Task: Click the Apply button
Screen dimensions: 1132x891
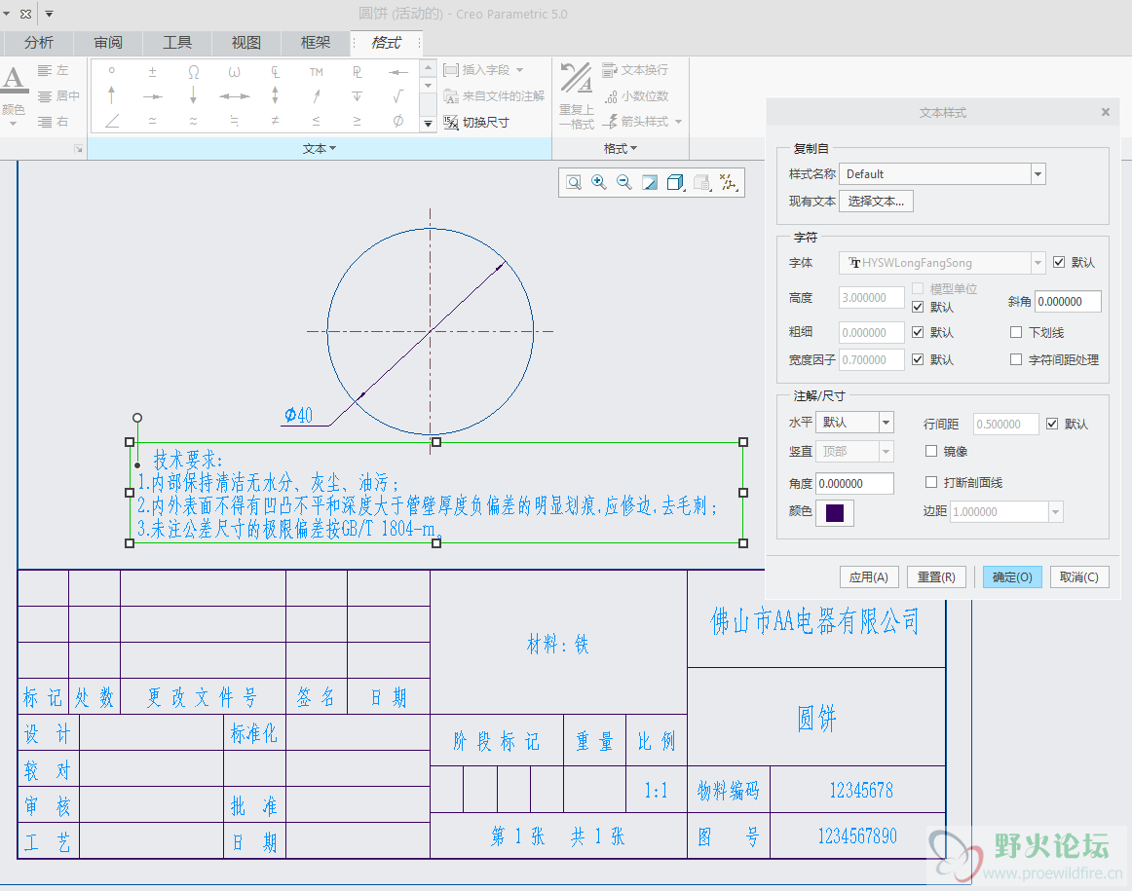Action: [x=869, y=577]
